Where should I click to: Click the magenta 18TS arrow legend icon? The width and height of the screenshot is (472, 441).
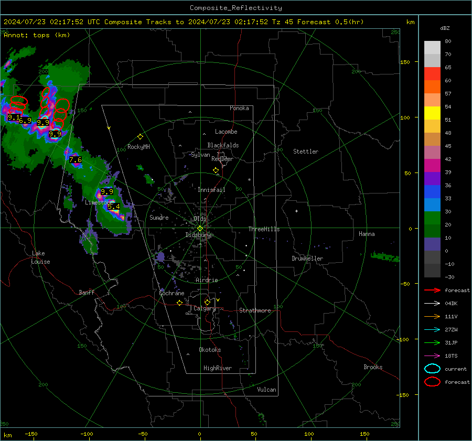click(432, 356)
